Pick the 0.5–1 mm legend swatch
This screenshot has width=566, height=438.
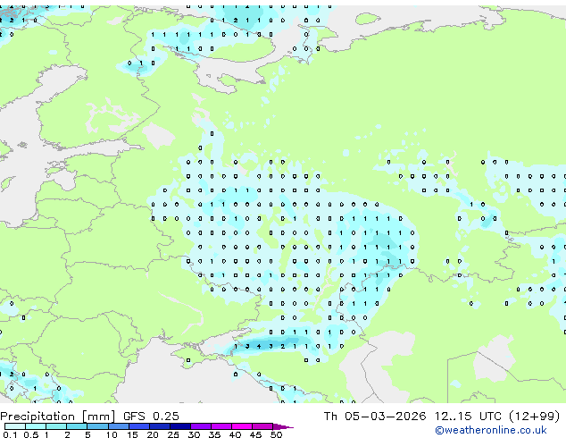(36, 426)
